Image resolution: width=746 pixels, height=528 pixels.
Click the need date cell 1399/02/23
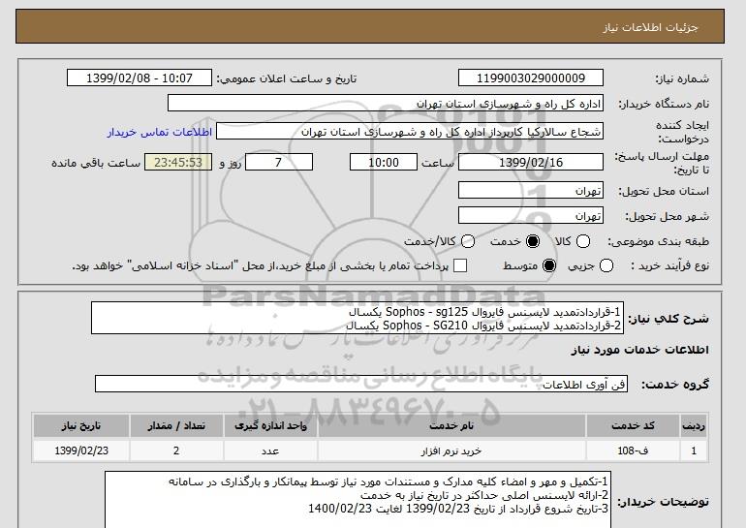pyautogui.click(x=81, y=450)
